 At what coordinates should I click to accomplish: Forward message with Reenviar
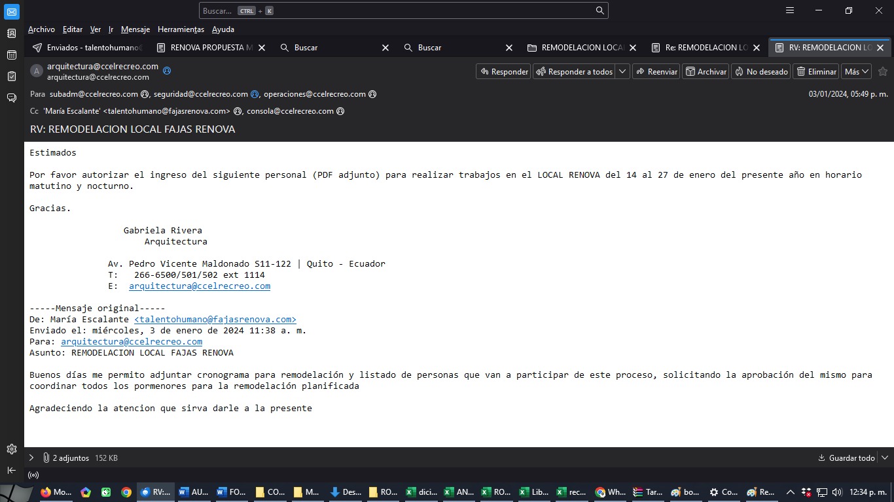pos(656,71)
